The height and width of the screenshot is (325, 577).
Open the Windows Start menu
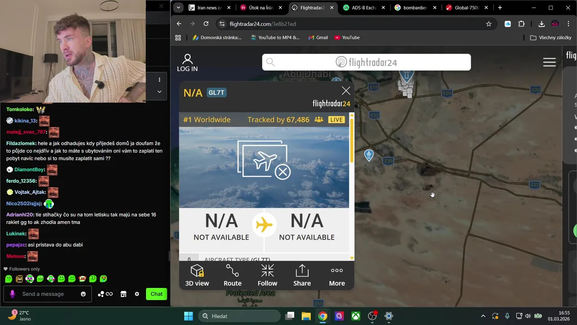188,316
